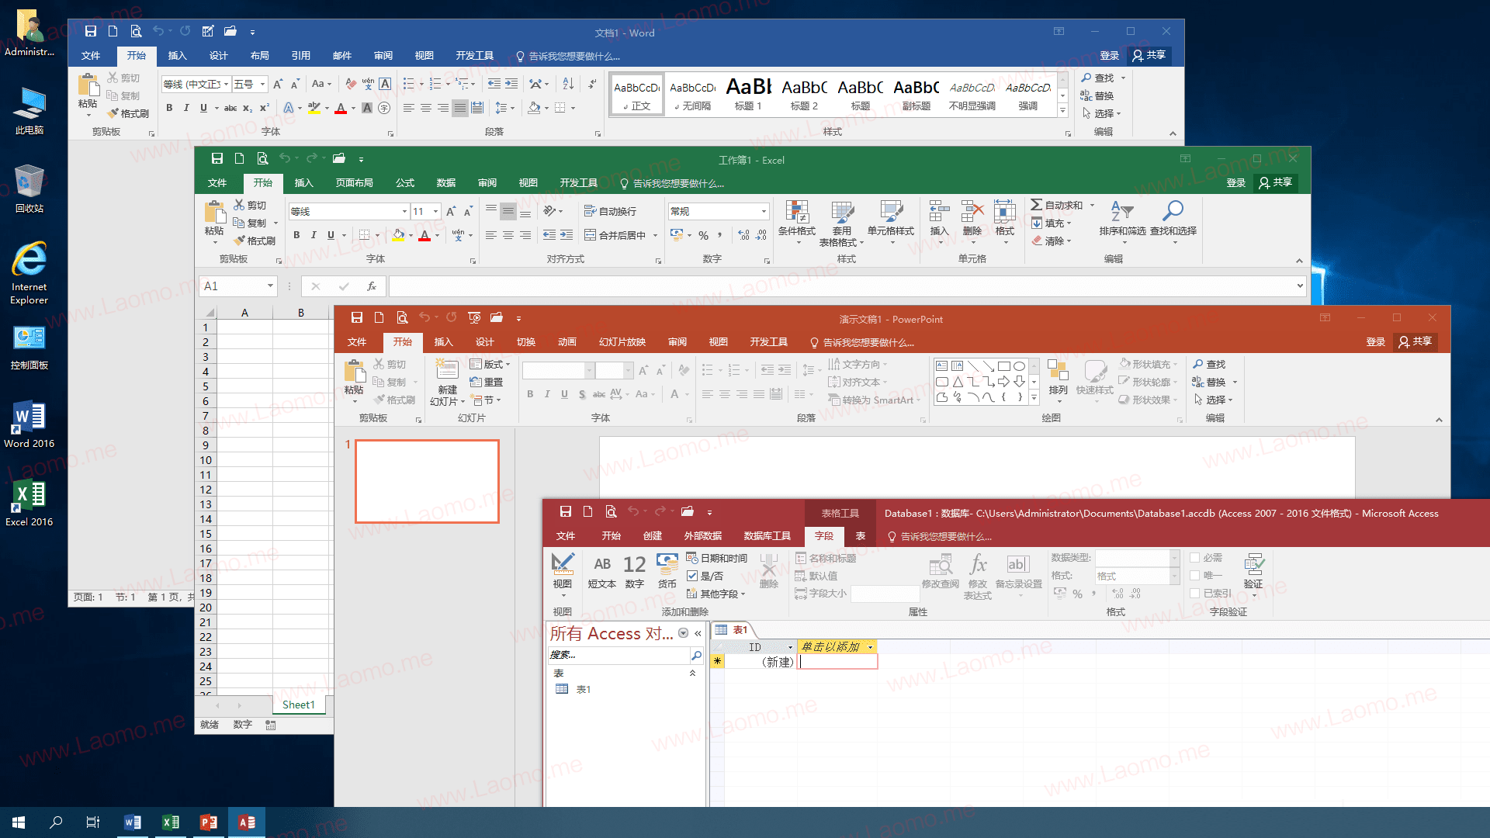Click the Excel insert function fx icon
The height and width of the screenshot is (838, 1490).
coord(372,286)
